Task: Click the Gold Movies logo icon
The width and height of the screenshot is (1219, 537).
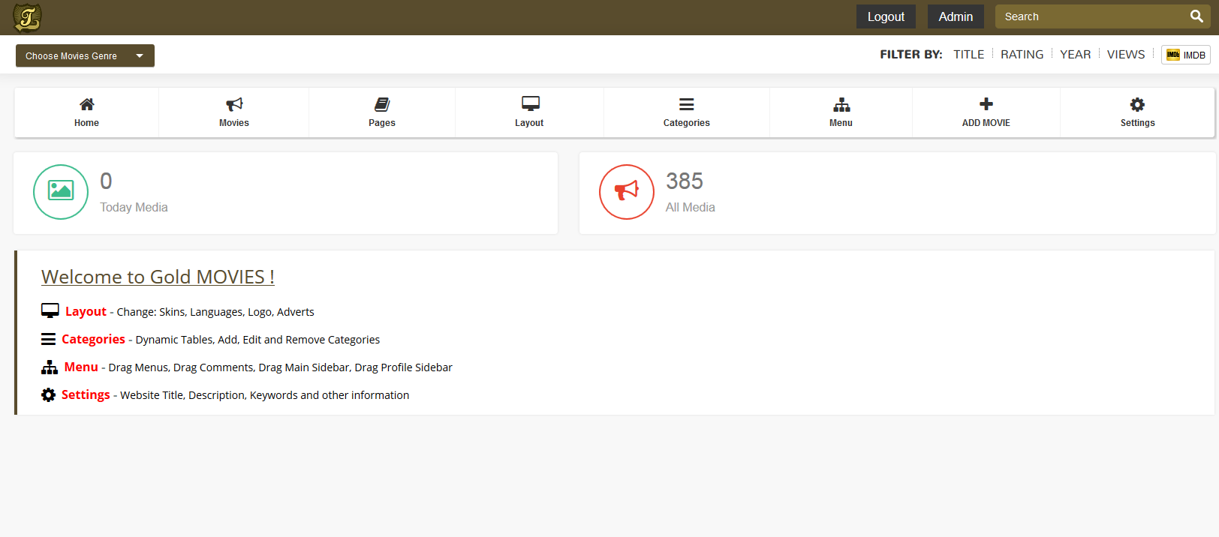Action: (x=27, y=17)
